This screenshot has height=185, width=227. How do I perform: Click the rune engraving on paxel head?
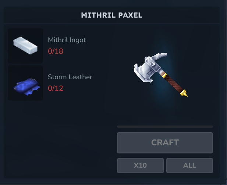click(x=150, y=72)
